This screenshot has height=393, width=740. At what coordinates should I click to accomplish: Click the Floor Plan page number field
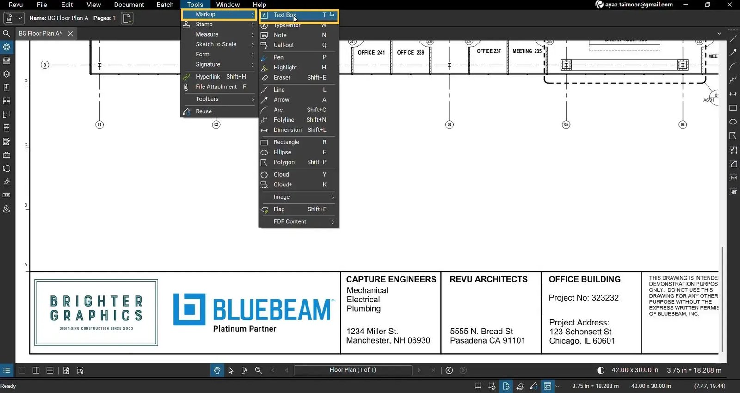[x=353, y=370]
